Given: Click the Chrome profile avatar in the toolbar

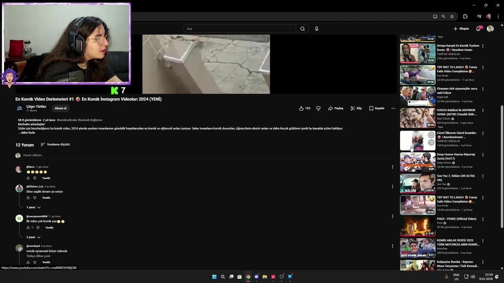Looking at the screenshot, I should pyautogui.click(x=489, y=17).
